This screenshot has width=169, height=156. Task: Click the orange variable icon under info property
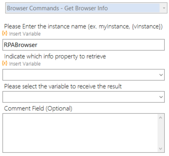(x=5, y=63)
